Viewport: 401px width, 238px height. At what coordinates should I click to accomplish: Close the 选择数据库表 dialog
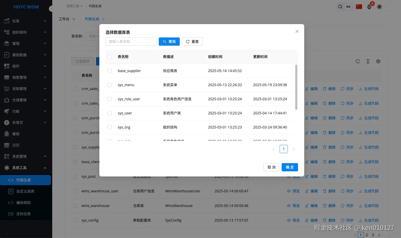point(297,31)
